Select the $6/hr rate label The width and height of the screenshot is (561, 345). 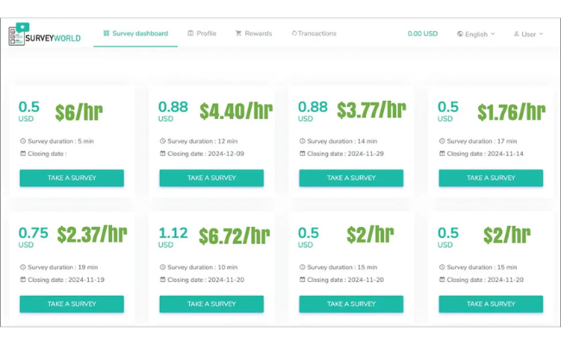[79, 112]
